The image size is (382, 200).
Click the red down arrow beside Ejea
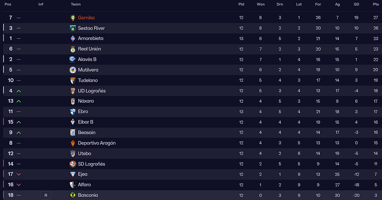click(19, 174)
